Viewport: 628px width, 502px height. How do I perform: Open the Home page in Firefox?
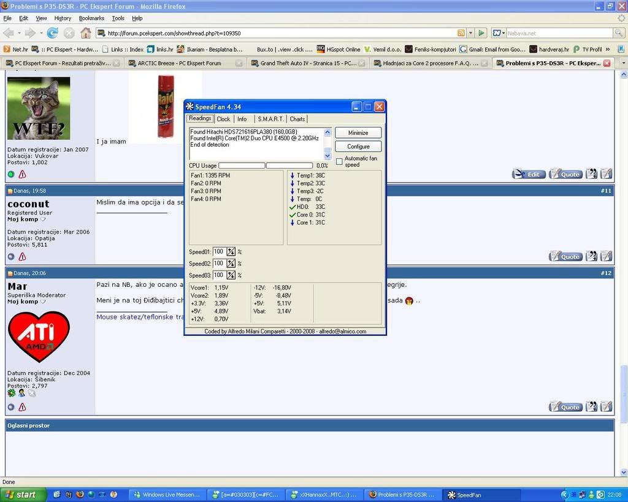[85, 33]
